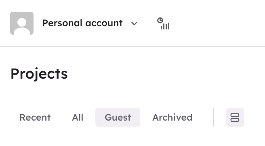Click the gray user avatar image
Screen dimensions: 265x146
pos(22,23)
